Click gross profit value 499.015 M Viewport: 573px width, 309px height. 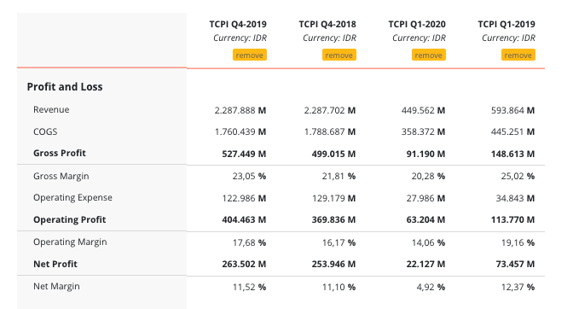pos(333,154)
